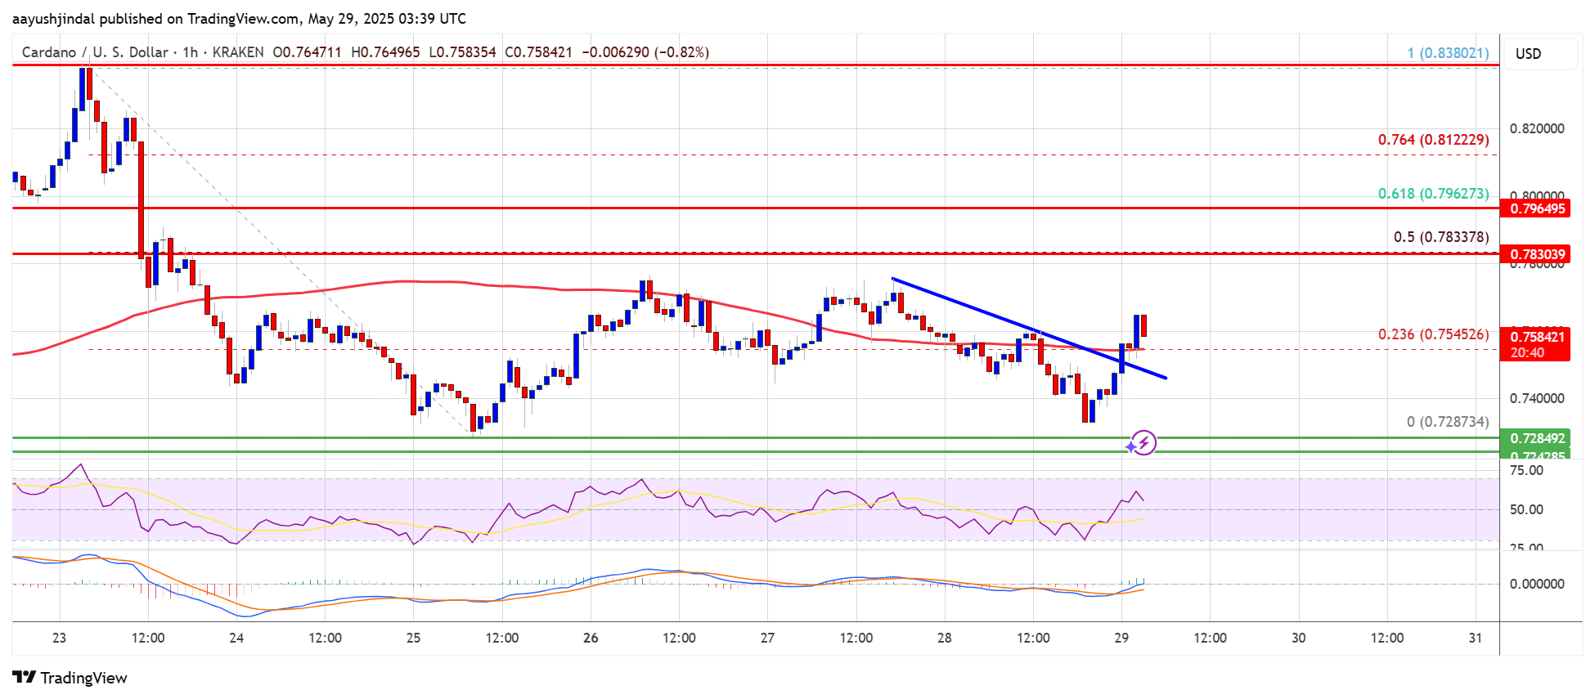Click the red 0.796495 price level tag

pyautogui.click(x=1535, y=208)
